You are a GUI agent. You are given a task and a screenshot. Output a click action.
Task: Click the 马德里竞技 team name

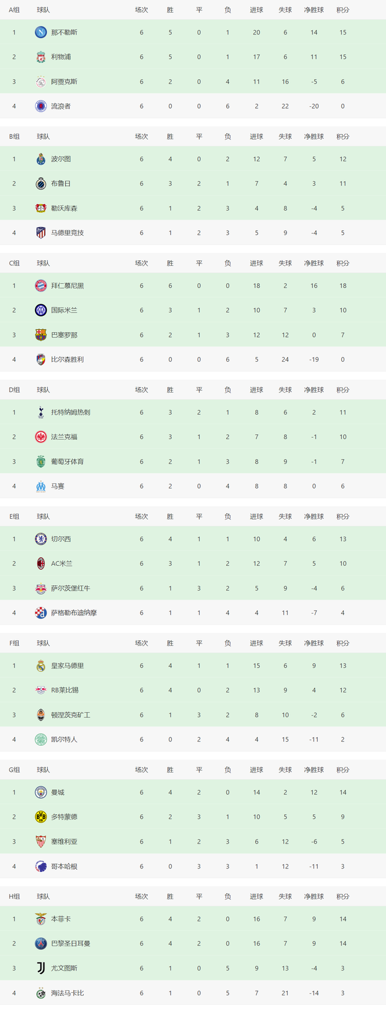pyautogui.click(x=68, y=232)
